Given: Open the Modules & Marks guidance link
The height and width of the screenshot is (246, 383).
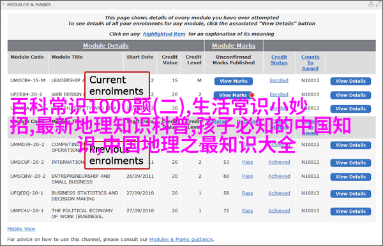Looking at the screenshot, I should click(181, 240).
